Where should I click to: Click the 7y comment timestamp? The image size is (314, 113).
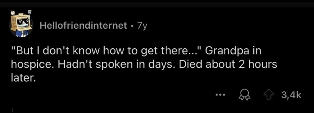click(x=142, y=25)
